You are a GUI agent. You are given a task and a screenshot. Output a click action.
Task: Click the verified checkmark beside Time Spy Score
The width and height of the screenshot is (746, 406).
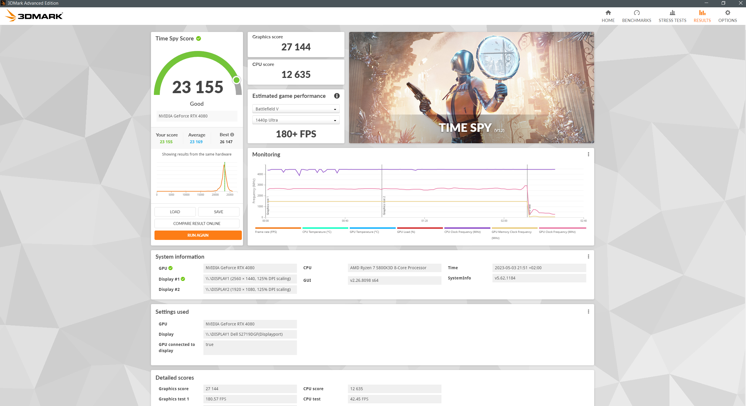coord(199,38)
